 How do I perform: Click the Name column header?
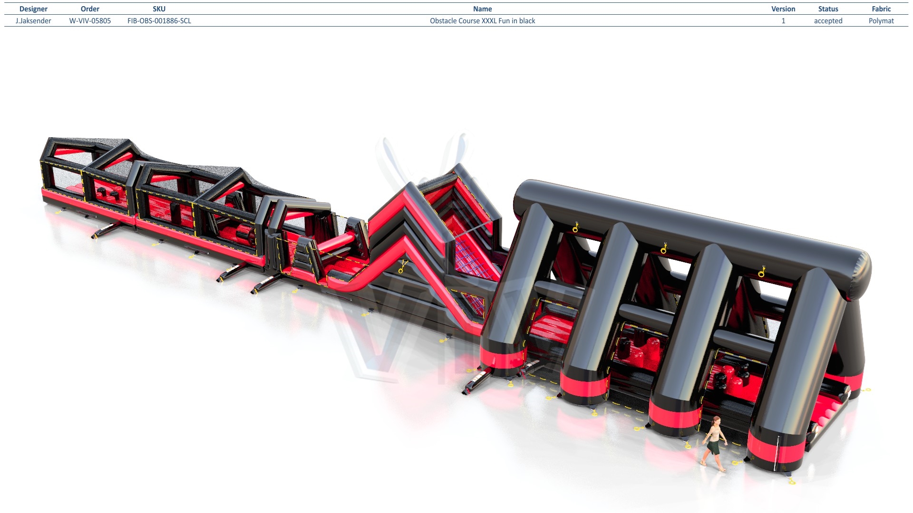coord(482,9)
